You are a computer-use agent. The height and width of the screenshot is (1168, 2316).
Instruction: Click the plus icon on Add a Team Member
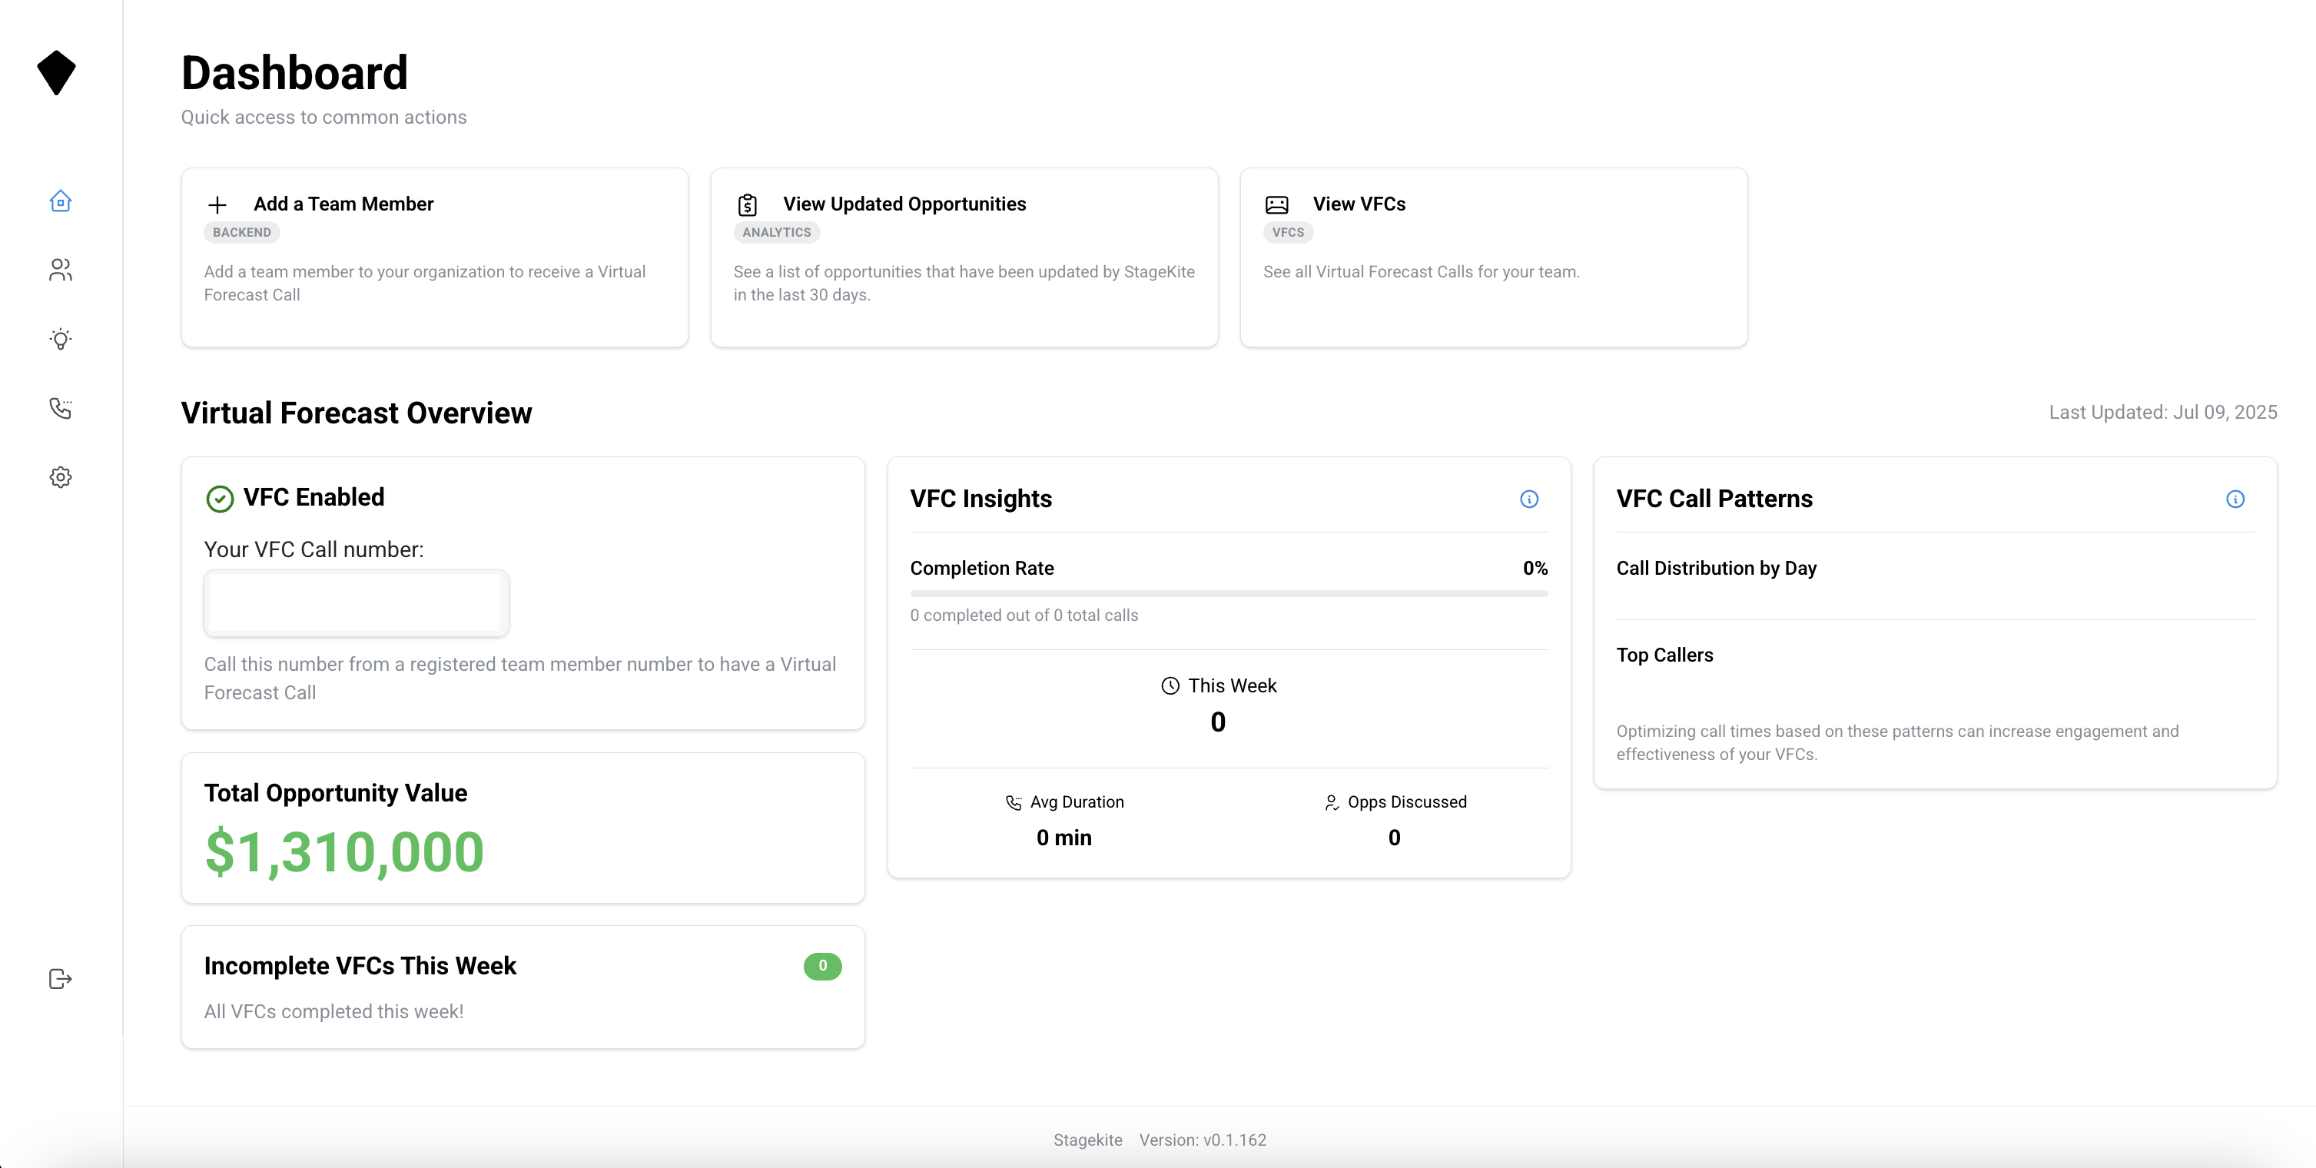click(x=217, y=205)
